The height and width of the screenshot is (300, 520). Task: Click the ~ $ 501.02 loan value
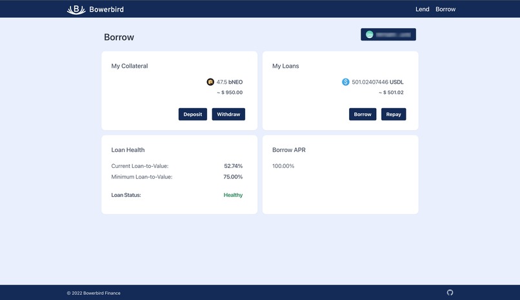click(x=391, y=92)
